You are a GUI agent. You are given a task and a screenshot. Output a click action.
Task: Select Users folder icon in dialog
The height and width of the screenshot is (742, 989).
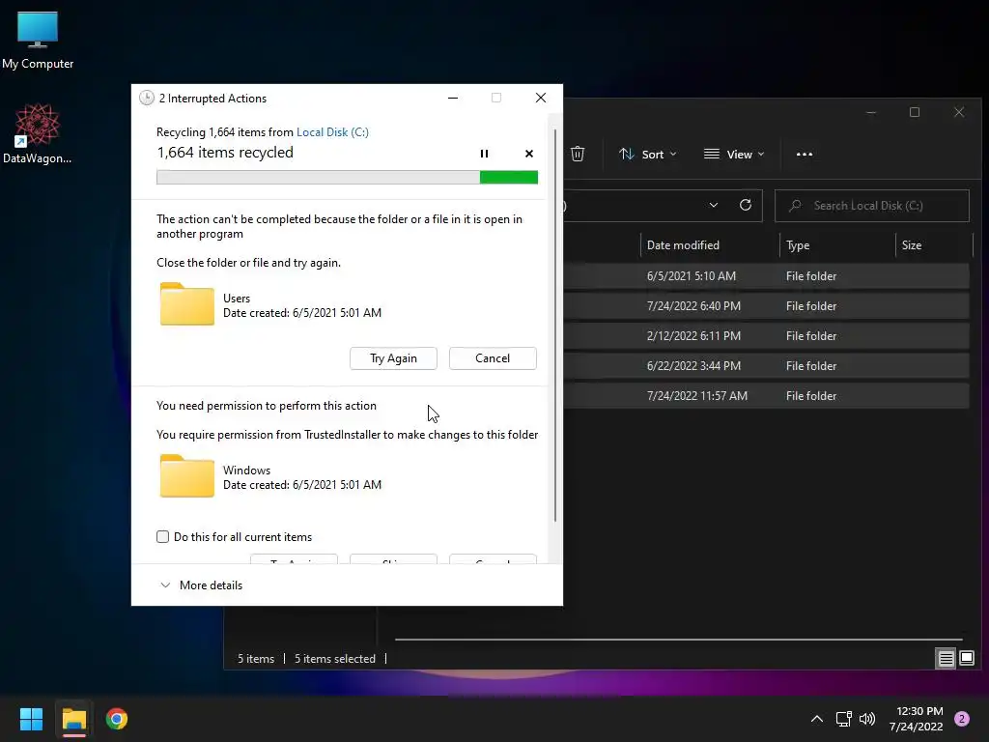click(x=186, y=304)
